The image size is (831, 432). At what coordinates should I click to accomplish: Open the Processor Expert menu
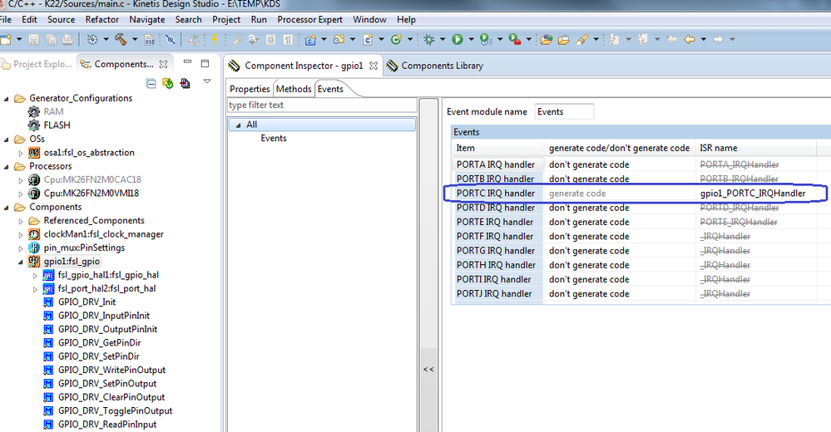[309, 20]
